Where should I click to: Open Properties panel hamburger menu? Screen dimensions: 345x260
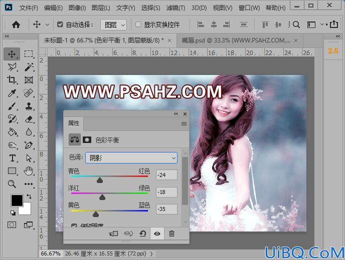[184, 124]
